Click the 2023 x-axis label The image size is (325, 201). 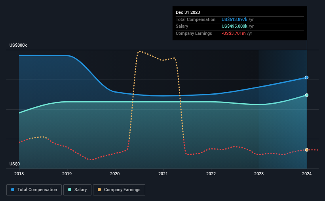coord(259,174)
